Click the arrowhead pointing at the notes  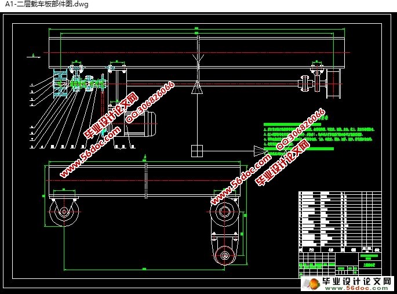tap(260, 151)
